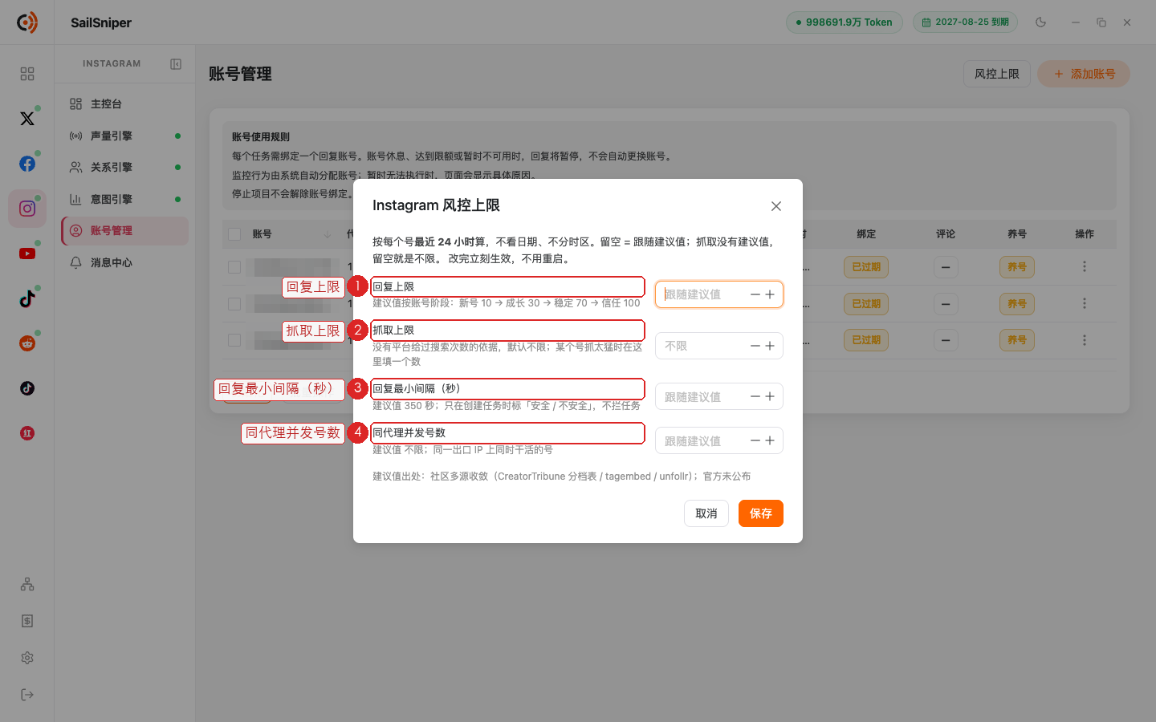Increase the 回复最小间隔 value
This screenshot has height=722, width=1156.
770,396
